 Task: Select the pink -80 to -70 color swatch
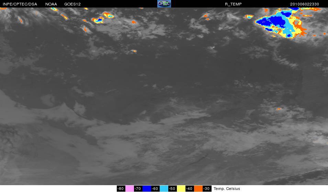129,189
